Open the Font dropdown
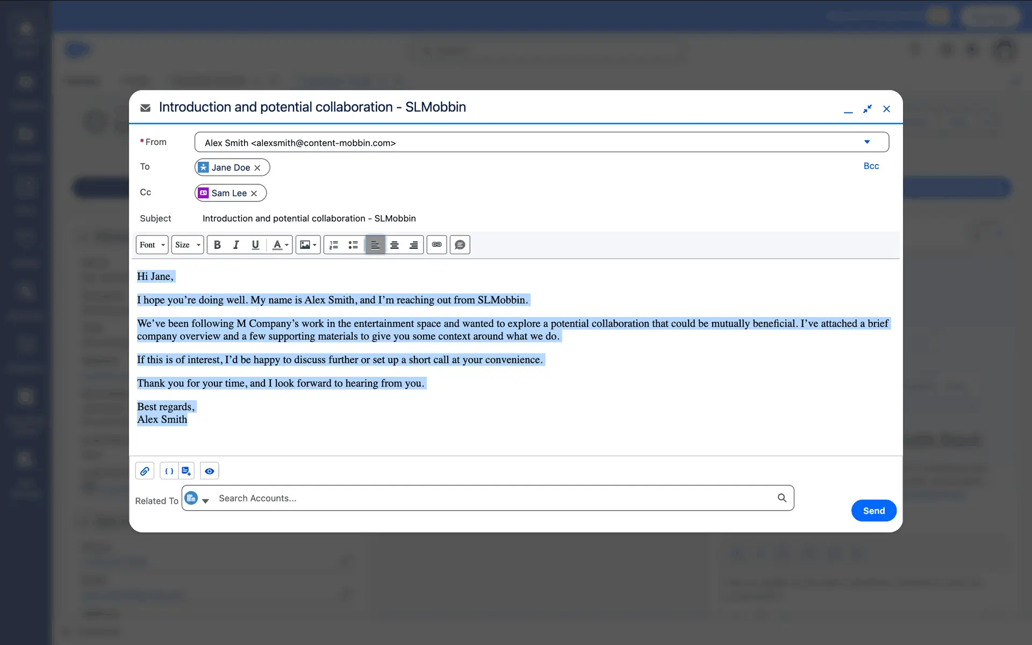Viewport: 1032px width, 645px height. [152, 245]
